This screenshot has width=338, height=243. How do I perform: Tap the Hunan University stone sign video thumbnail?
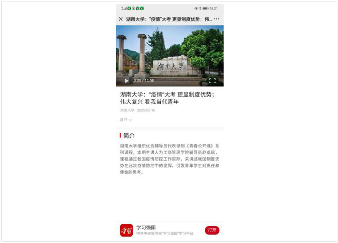pyautogui.click(x=170, y=56)
